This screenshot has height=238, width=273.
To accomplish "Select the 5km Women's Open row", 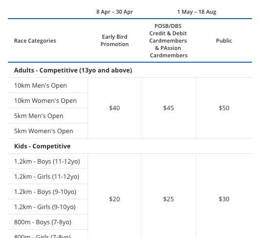I will point(48,131).
